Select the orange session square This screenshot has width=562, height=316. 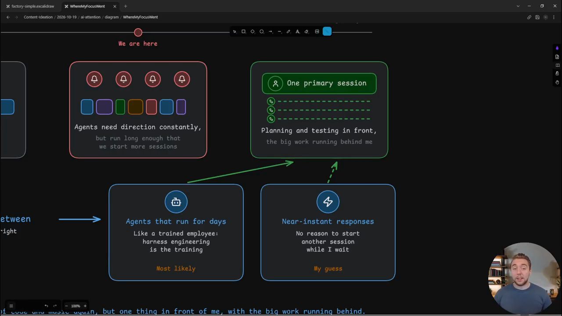click(x=135, y=107)
